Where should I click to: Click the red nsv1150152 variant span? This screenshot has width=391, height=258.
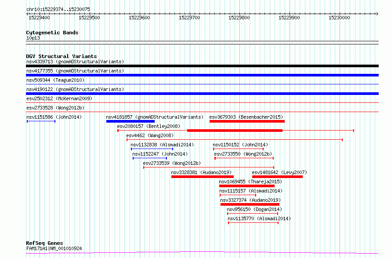(x=239, y=149)
